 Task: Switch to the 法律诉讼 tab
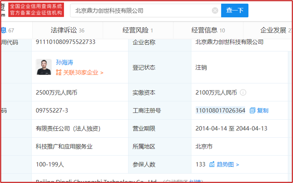point(67,30)
